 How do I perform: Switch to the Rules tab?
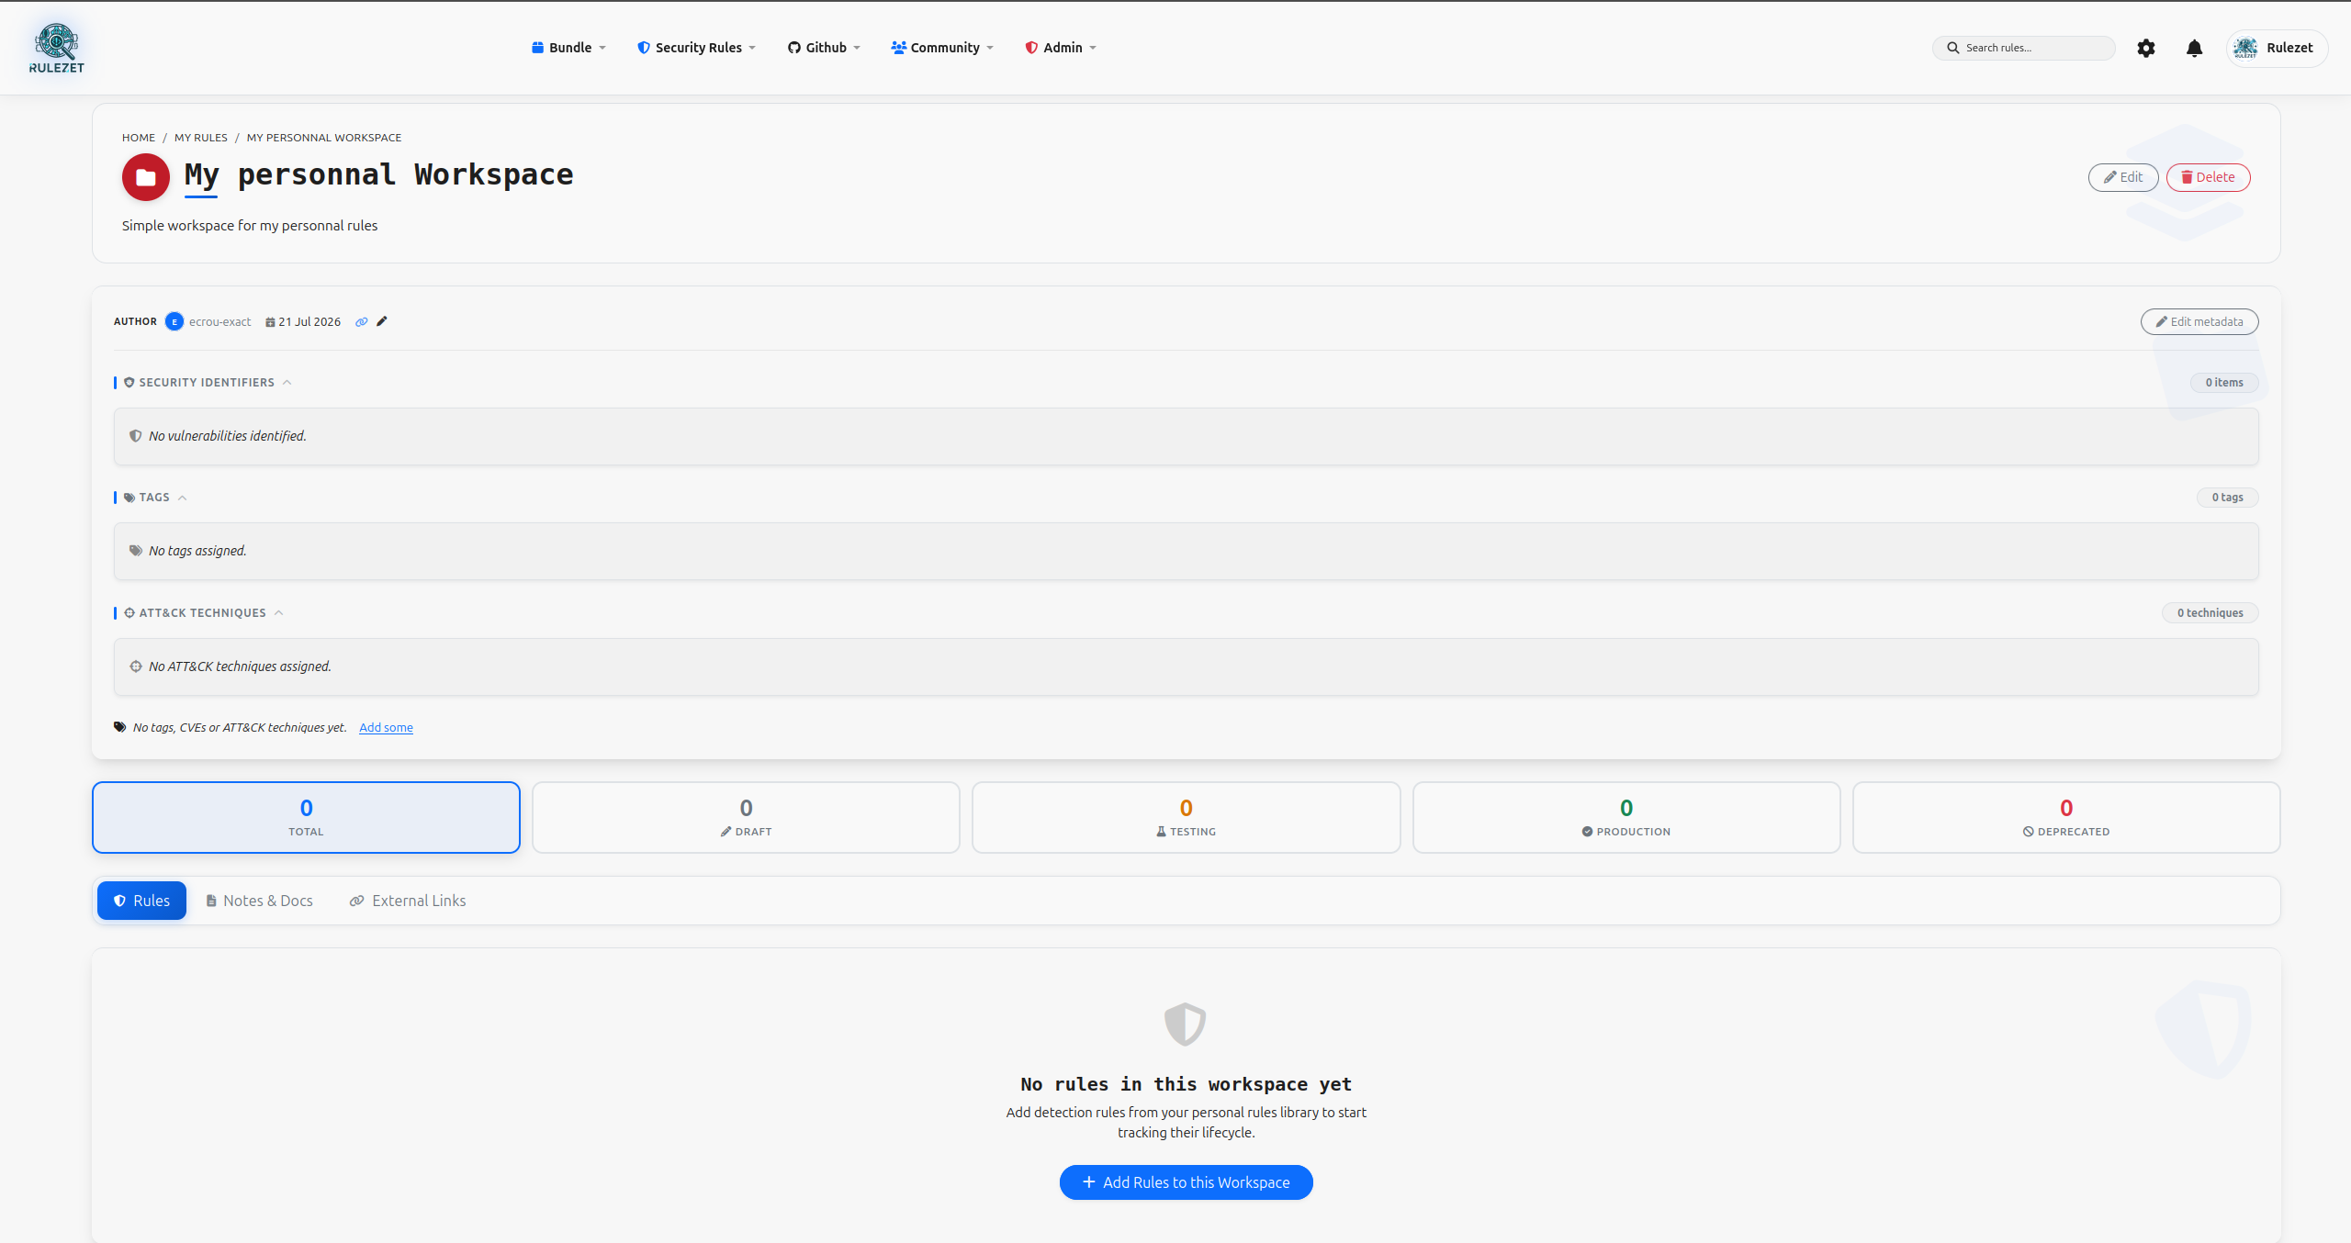[x=141, y=901]
